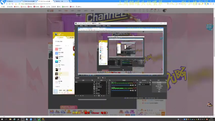Switch to My Music tab
Image resolution: width=215 pixels, height=121 pixels.
tap(60, 37)
